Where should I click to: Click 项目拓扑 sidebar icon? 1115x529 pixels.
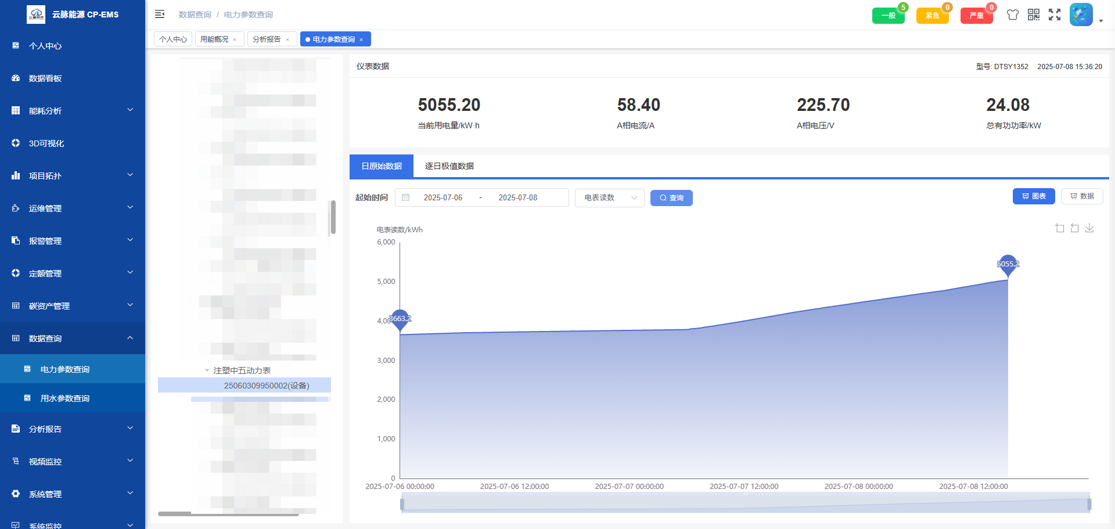(x=16, y=175)
